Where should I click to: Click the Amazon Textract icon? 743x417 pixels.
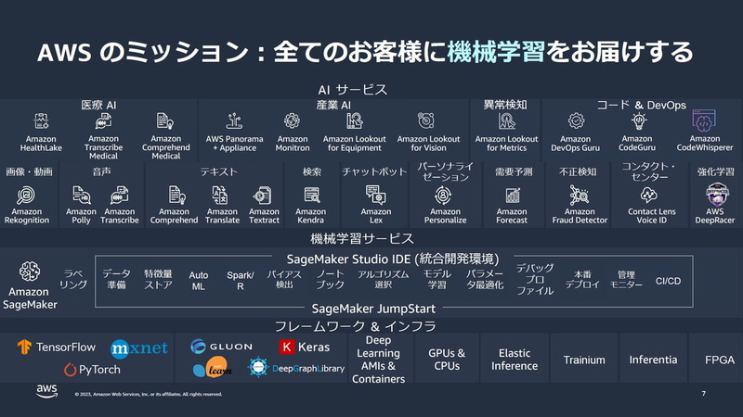pos(262,196)
